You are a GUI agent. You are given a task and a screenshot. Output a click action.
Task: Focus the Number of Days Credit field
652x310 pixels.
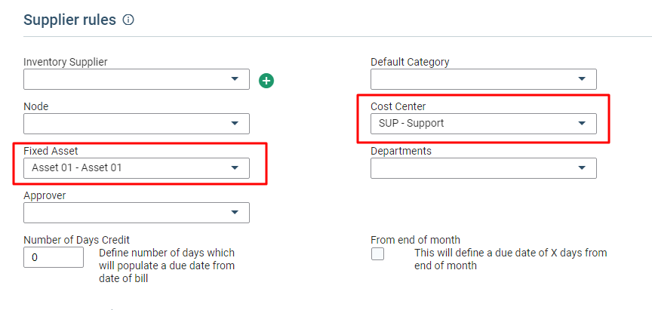pos(54,257)
